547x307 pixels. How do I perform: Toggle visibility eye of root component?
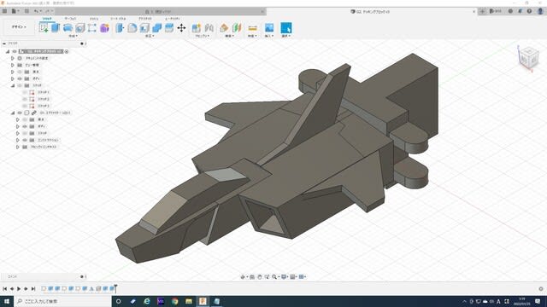point(15,51)
